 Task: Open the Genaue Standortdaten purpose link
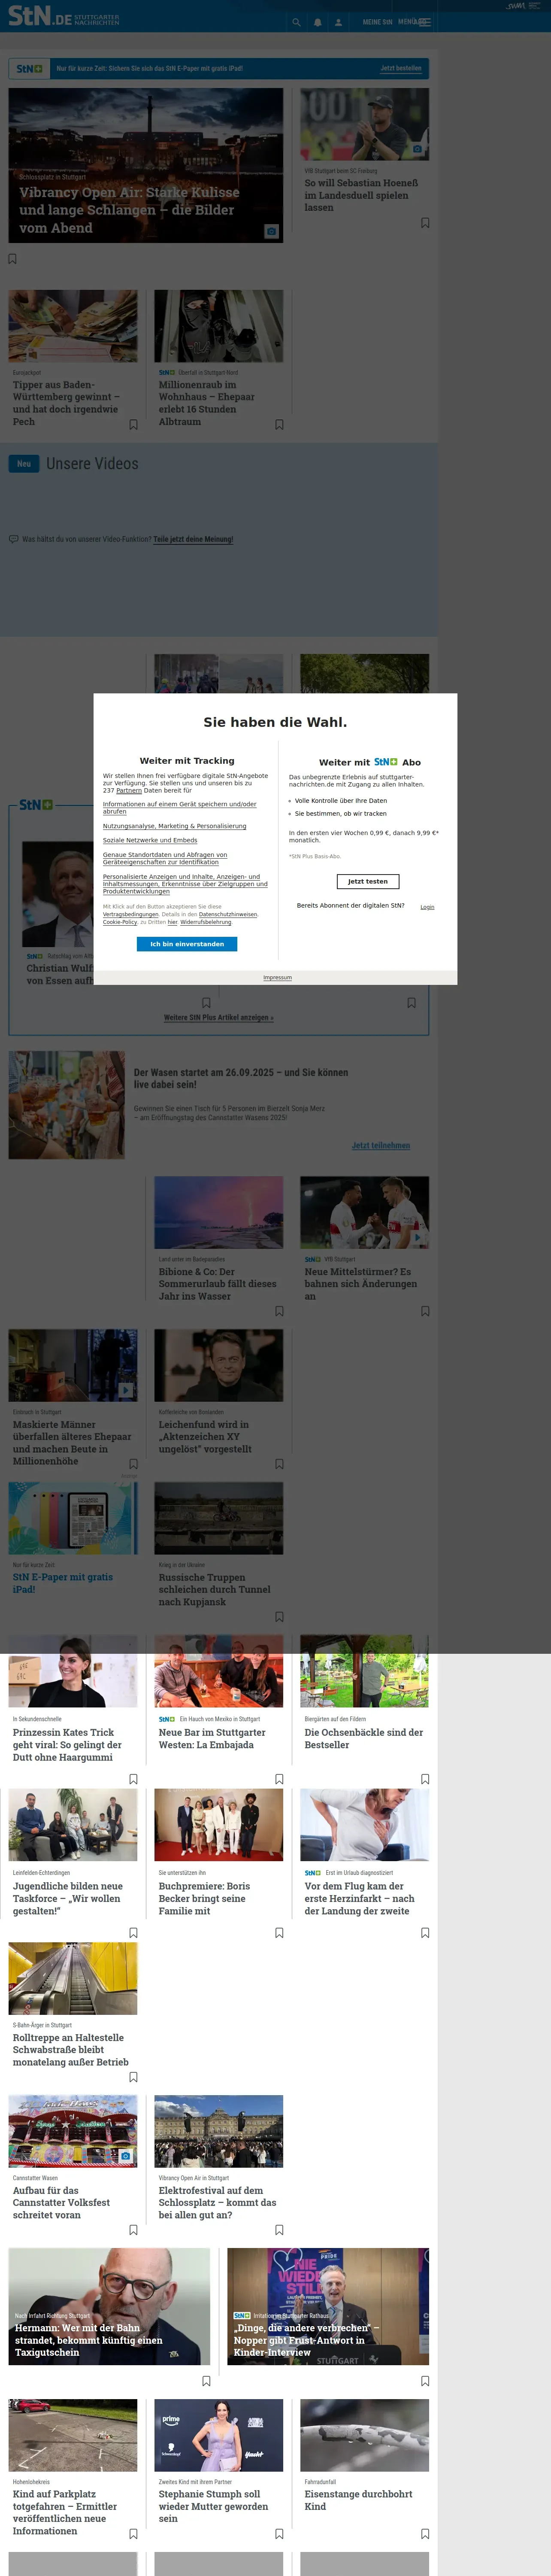(x=165, y=858)
